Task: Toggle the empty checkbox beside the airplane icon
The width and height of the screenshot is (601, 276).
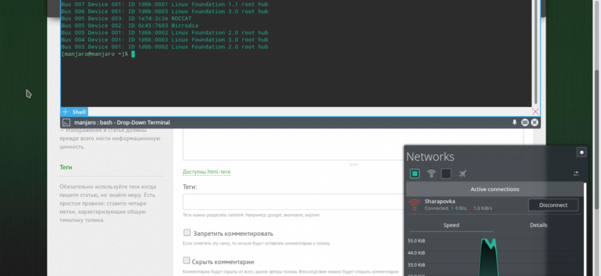Action: (446, 173)
